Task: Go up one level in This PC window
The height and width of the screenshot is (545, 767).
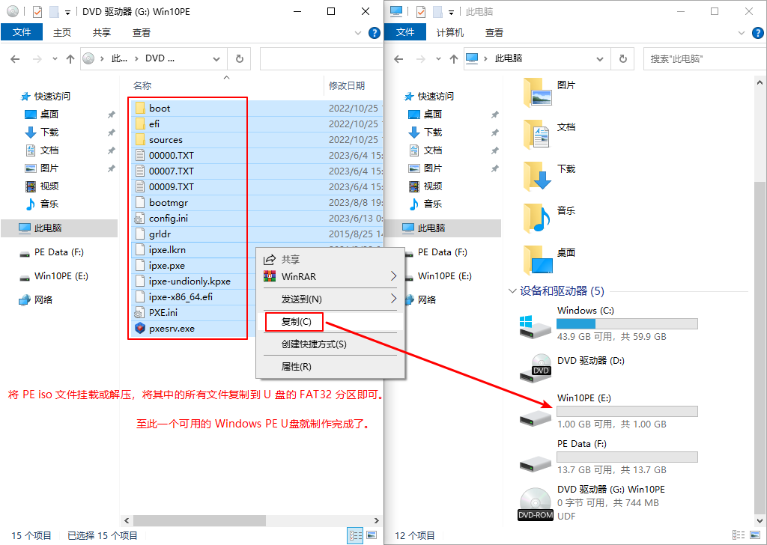Action: (454, 59)
